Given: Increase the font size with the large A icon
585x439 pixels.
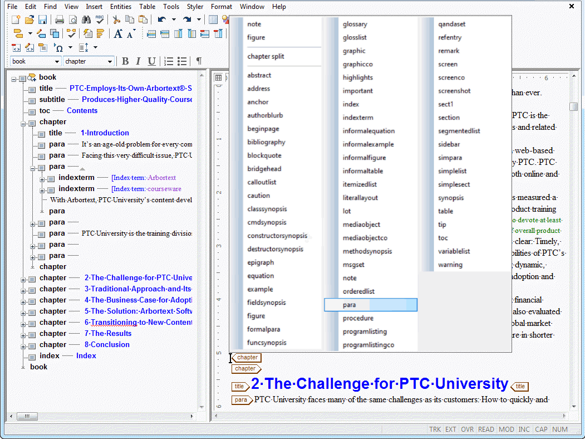Looking at the screenshot, I should (x=118, y=33).
